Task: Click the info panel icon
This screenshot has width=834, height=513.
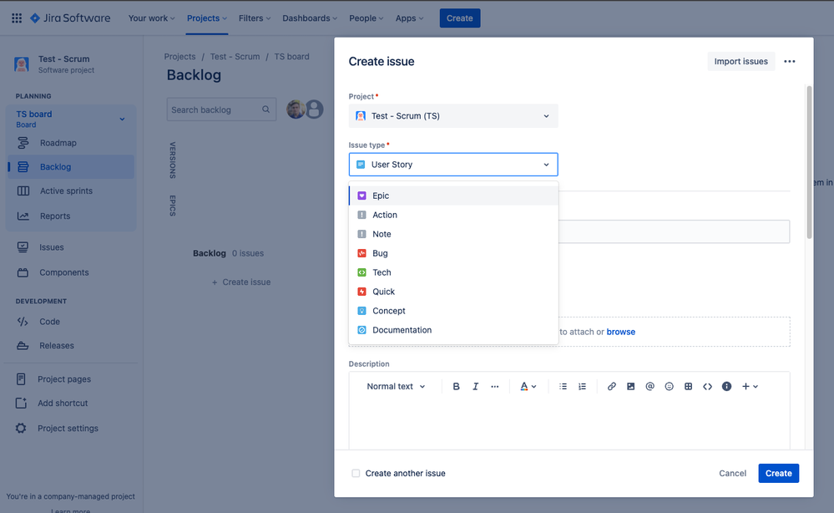Action: 726,386
